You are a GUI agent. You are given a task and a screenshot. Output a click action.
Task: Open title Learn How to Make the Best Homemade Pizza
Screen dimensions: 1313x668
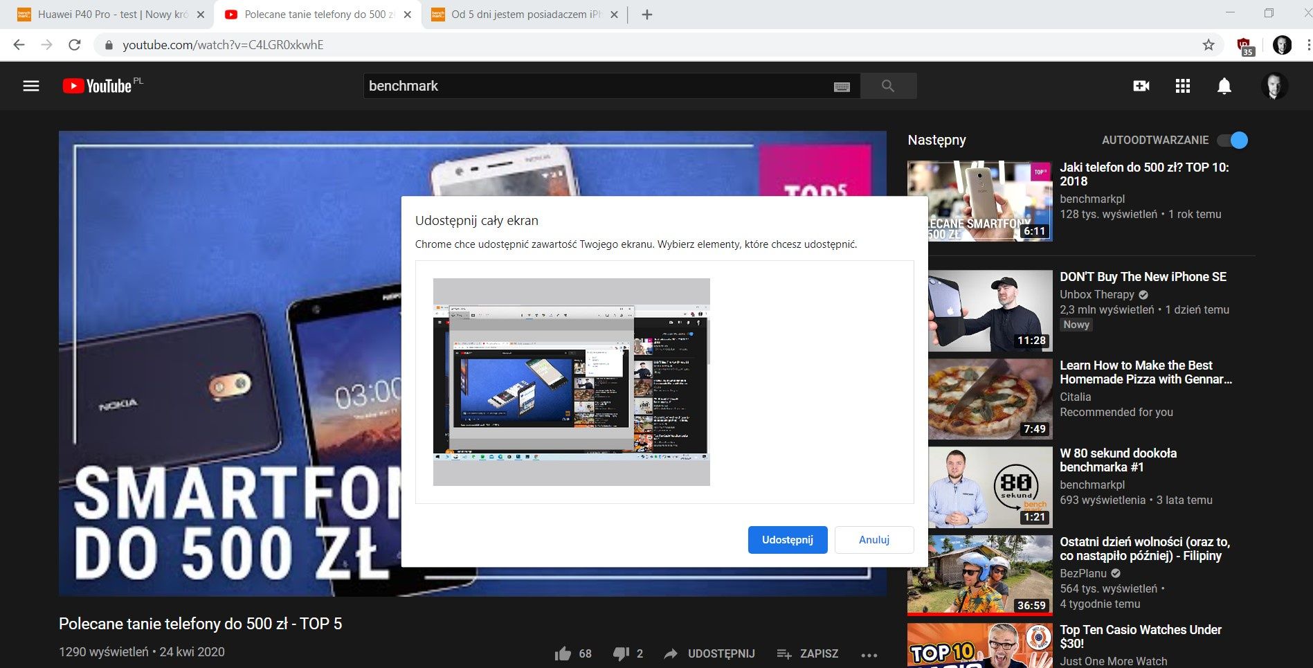pos(1146,372)
